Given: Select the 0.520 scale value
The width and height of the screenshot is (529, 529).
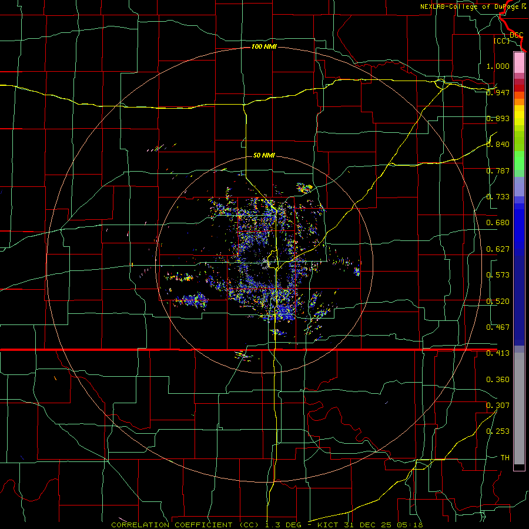Looking at the screenshot, I should 498,302.
